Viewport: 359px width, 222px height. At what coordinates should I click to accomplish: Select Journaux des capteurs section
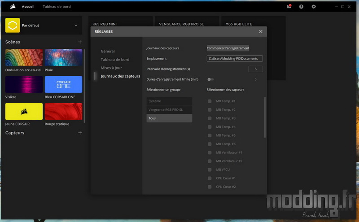point(120,76)
